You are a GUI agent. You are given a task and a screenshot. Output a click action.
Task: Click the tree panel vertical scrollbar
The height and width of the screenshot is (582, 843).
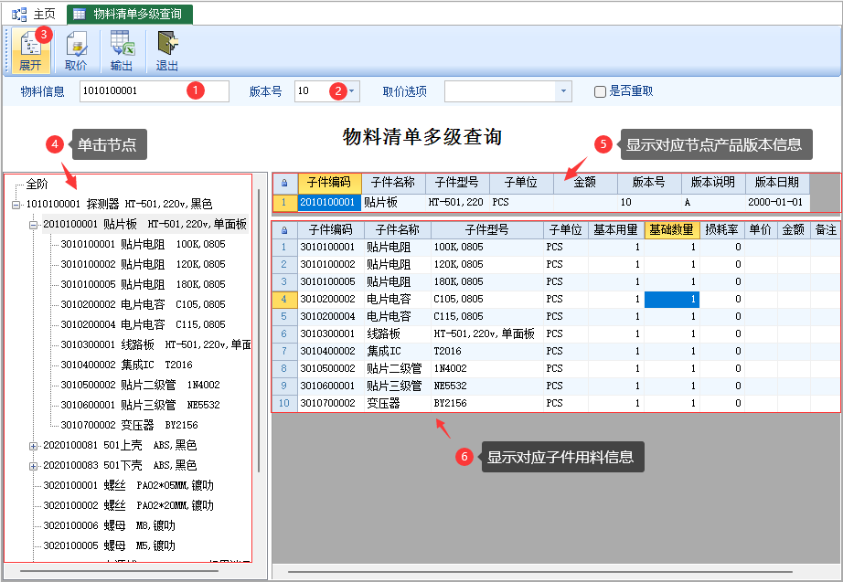point(259,330)
